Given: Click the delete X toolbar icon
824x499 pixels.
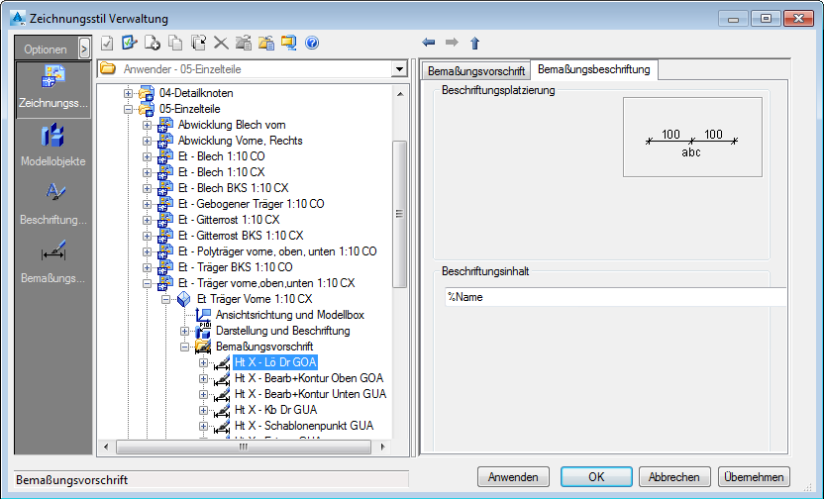Looking at the screenshot, I should [x=221, y=44].
